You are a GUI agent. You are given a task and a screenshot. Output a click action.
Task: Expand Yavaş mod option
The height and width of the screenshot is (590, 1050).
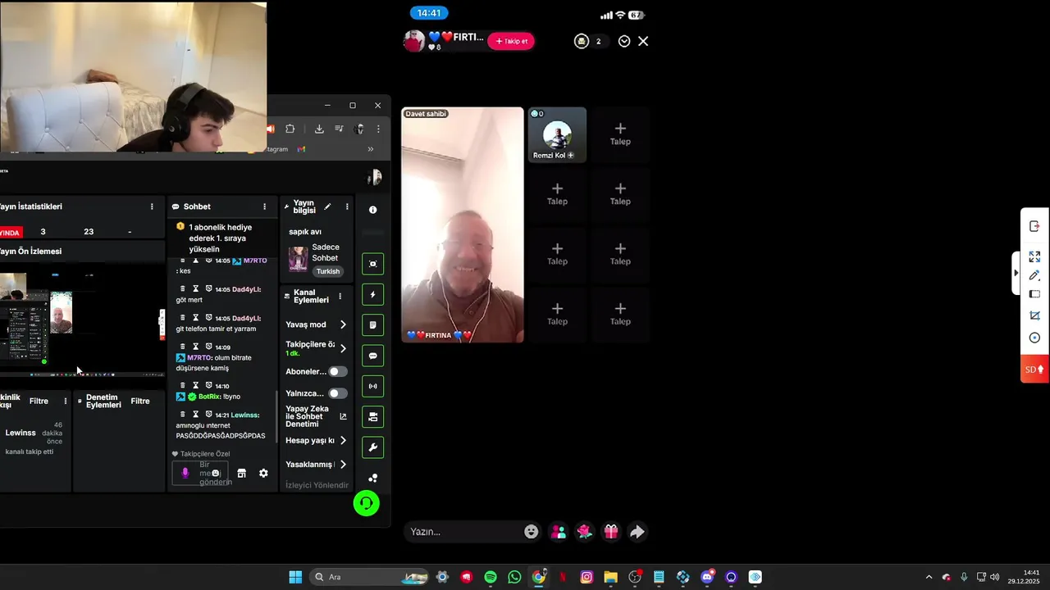click(342, 324)
